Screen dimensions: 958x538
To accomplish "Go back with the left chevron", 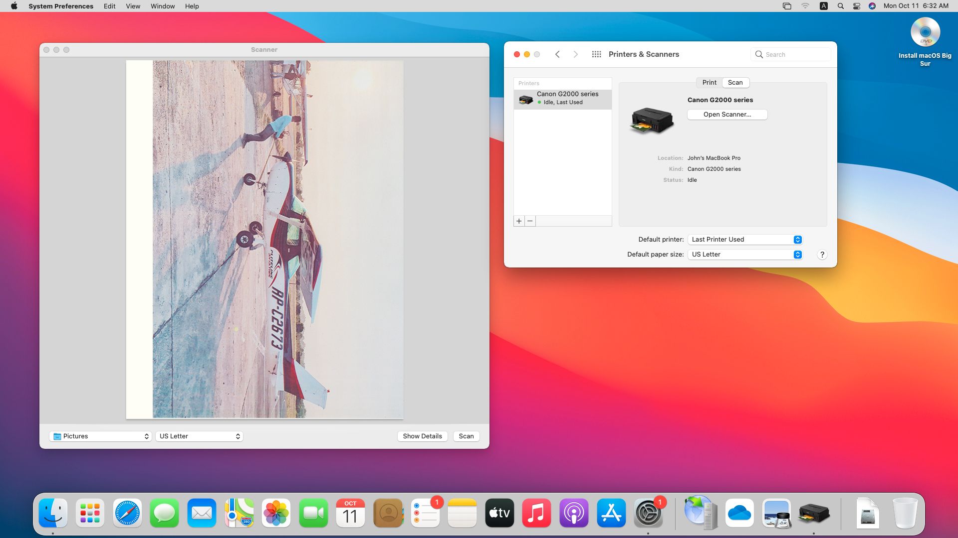I will pos(557,54).
